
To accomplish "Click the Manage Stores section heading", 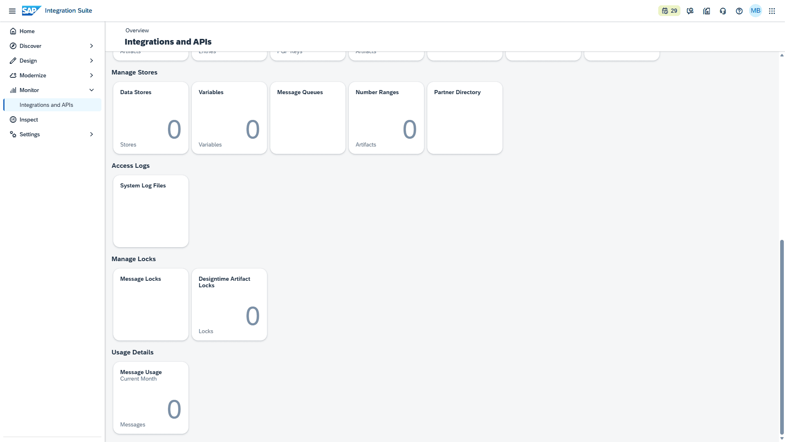I will (x=135, y=72).
